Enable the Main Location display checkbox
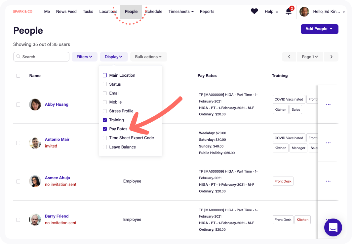Image resolution: width=352 pixels, height=244 pixels. [105, 75]
